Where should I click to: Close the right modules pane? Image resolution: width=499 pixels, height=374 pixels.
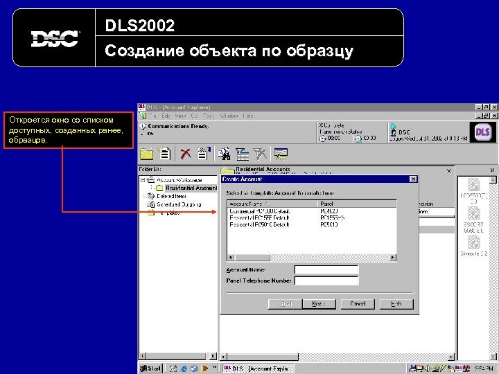pos(492,170)
